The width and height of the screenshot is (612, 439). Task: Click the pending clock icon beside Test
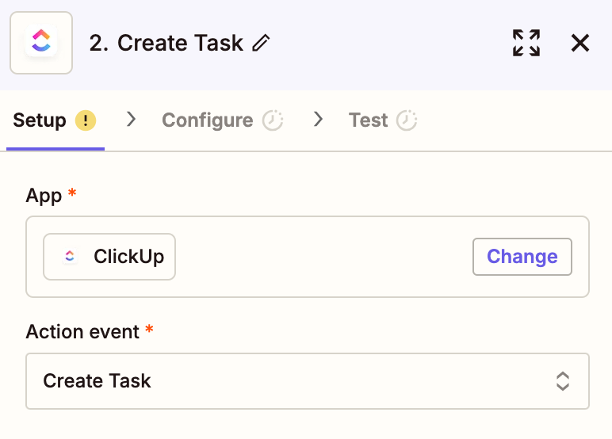[x=407, y=120]
